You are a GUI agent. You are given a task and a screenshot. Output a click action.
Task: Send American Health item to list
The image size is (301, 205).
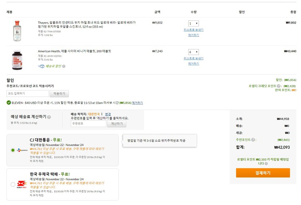[x=193, y=58]
